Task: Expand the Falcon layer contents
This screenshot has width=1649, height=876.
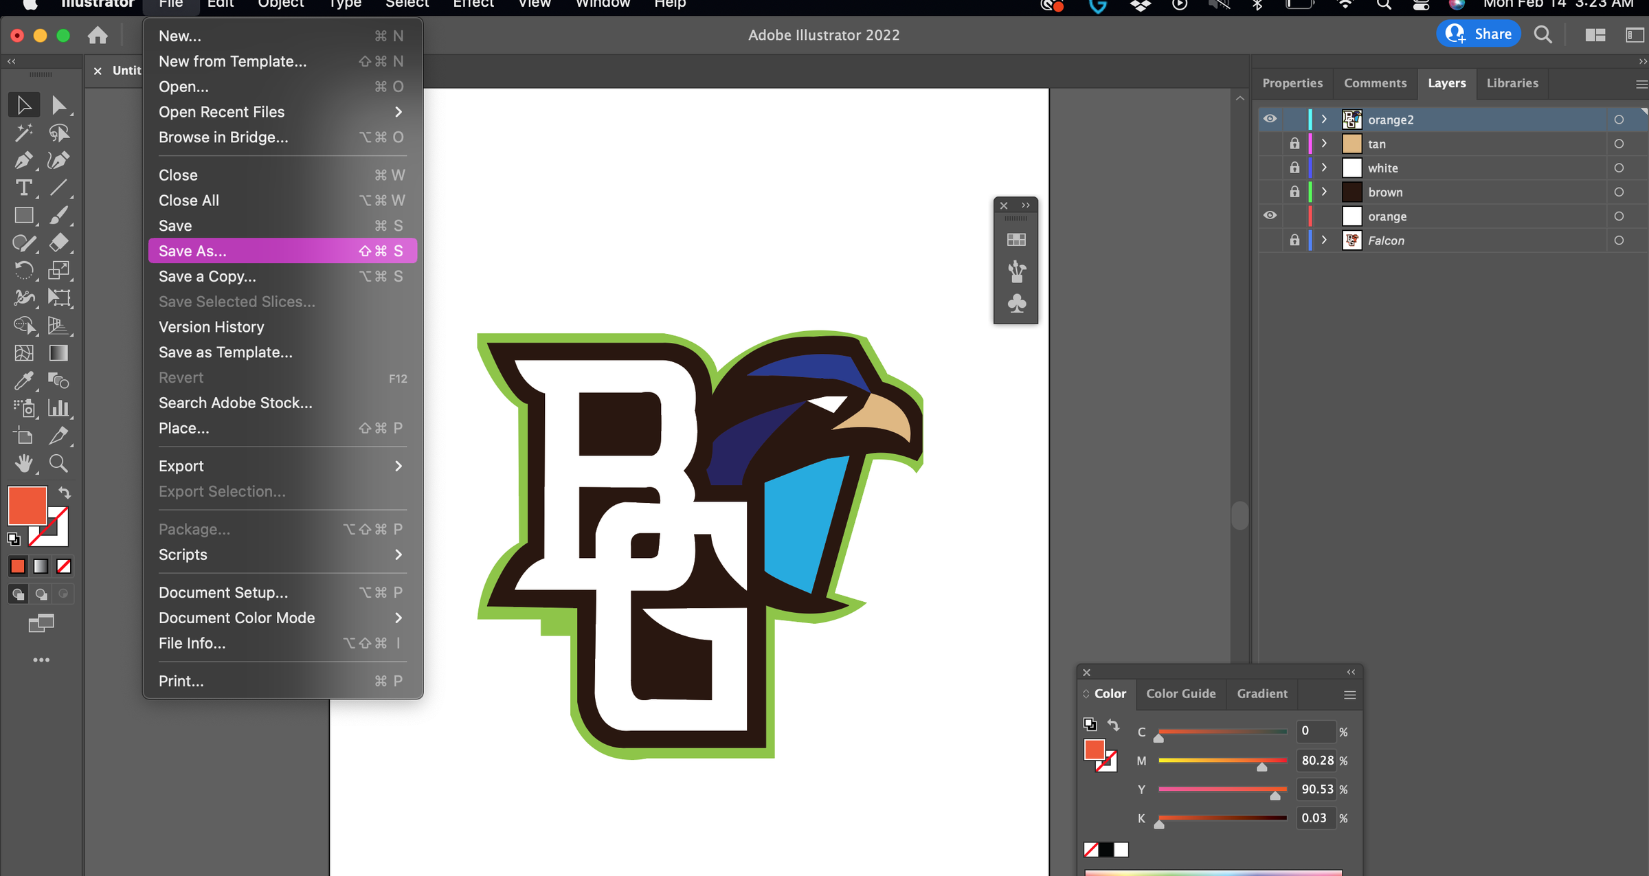Action: pyautogui.click(x=1323, y=240)
